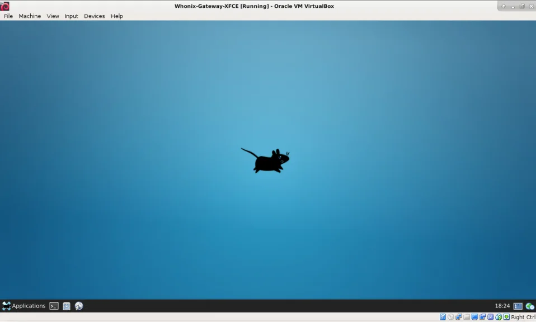Click the network adapters status icon
The width and height of the screenshot is (536, 322).
click(459, 317)
